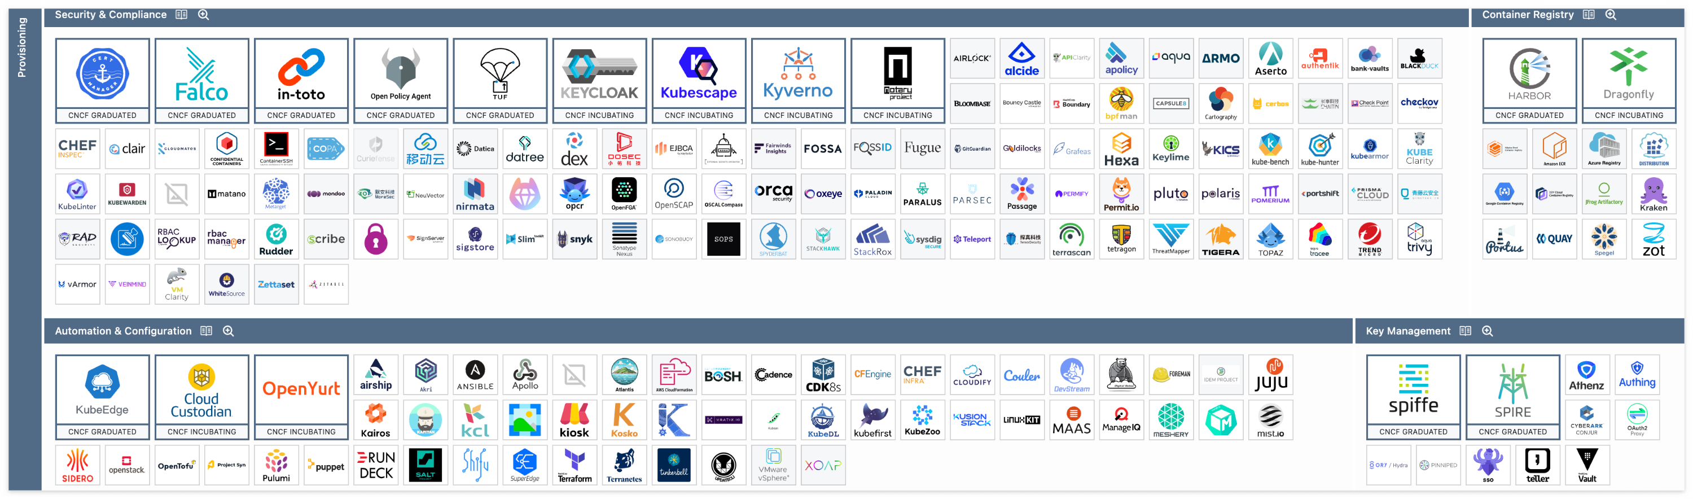Select the Kairos logo tile
Image resolution: width=1693 pixels, height=499 pixels.
coord(375,420)
